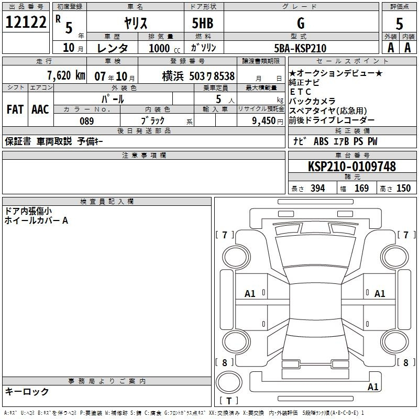Click the recycle deposit 9,450円
The width and height of the screenshot is (419, 419).
point(268,121)
